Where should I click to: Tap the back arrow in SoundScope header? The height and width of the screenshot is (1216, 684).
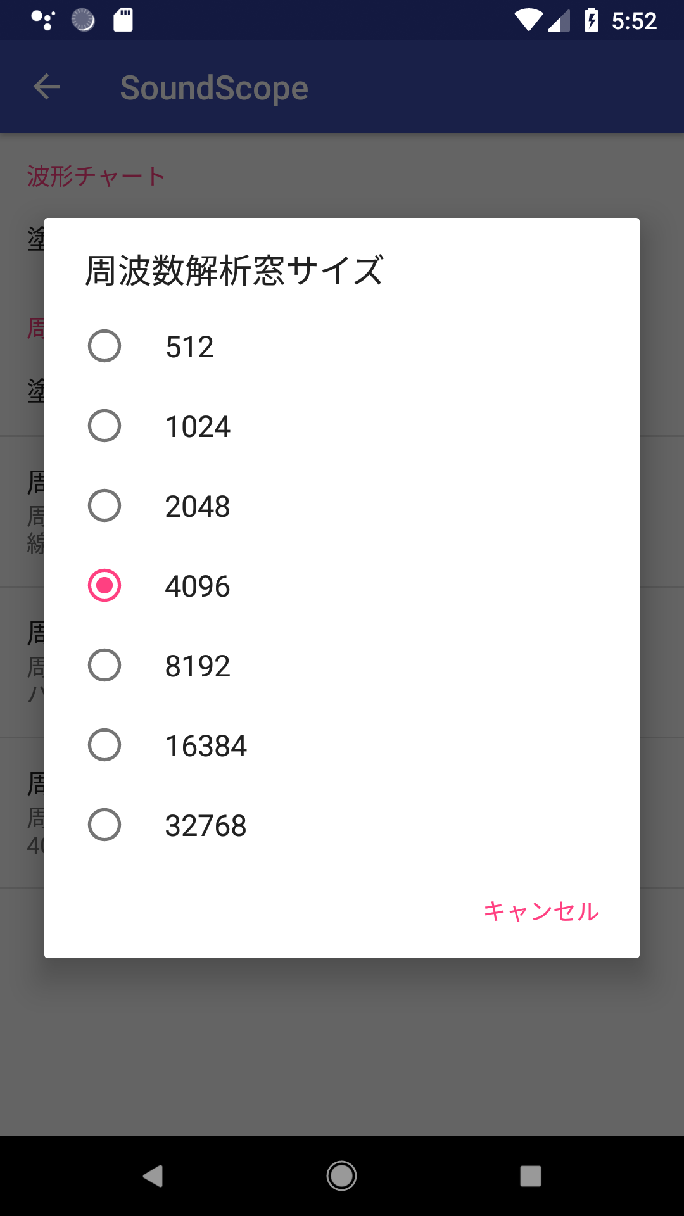(x=47, y=87)
